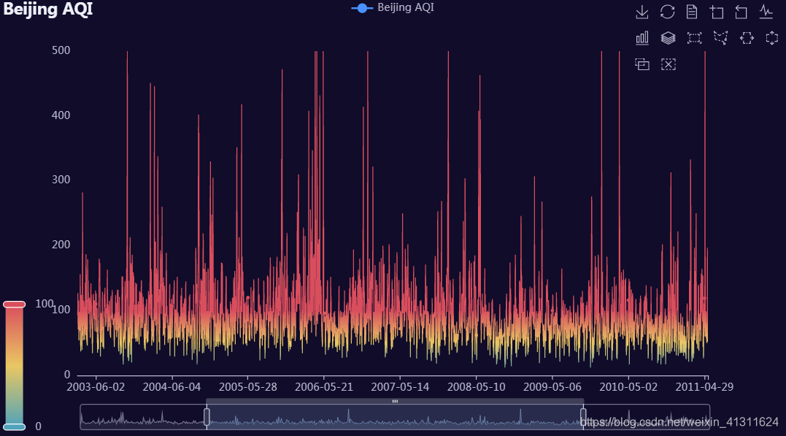786x436 pixels.
Task: Click the 300 y-axis label
Action: [61, 180]
